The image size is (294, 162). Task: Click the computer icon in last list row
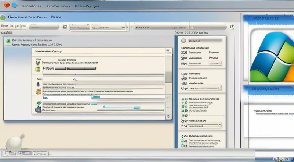[38, 109]
